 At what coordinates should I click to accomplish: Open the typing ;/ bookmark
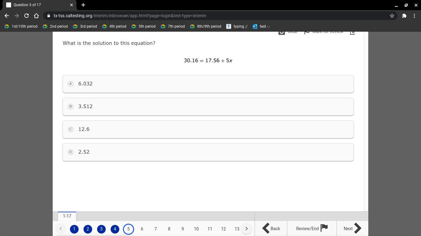[237, 26]
